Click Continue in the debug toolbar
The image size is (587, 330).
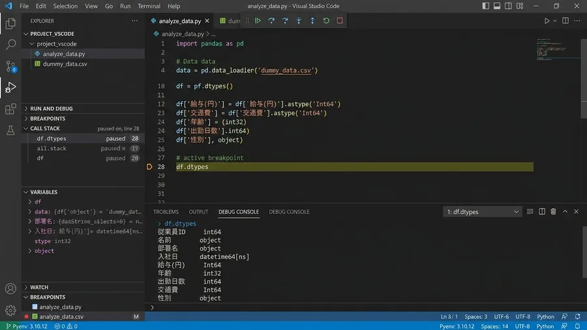pos(258,21)
